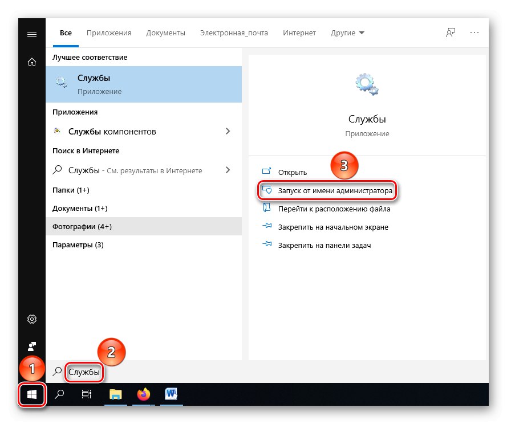Go to Home in search sidebar
This screenshot has height=424, width=507.
[x=32, y=62]
